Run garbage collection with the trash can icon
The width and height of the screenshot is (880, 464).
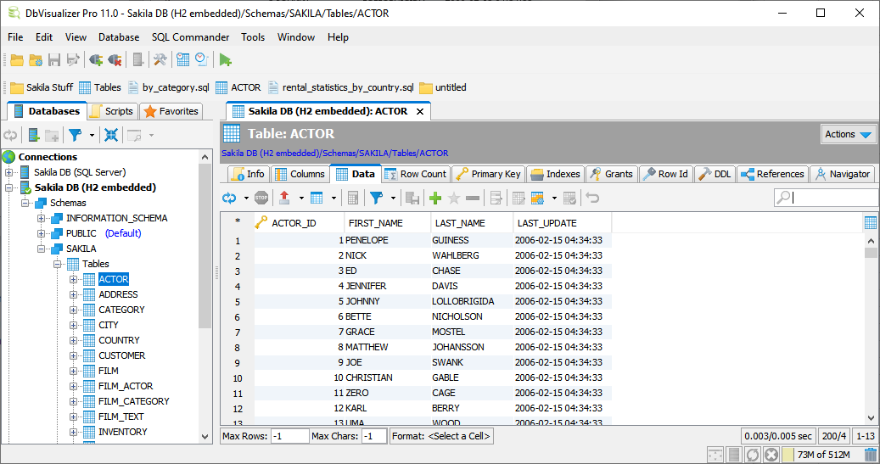click(871, 455)
